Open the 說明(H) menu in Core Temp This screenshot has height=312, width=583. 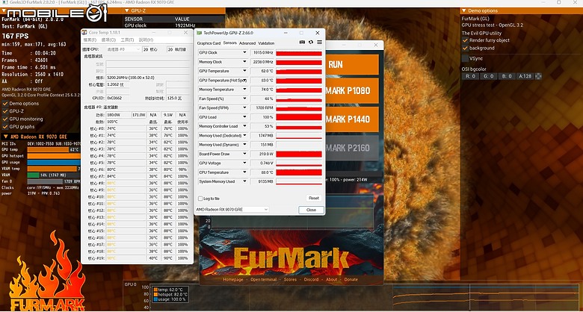click(146, 40)
